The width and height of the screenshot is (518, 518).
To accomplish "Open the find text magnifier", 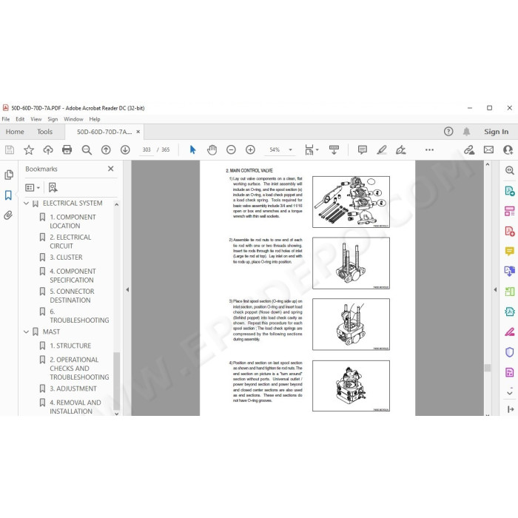I will [87, 150].
